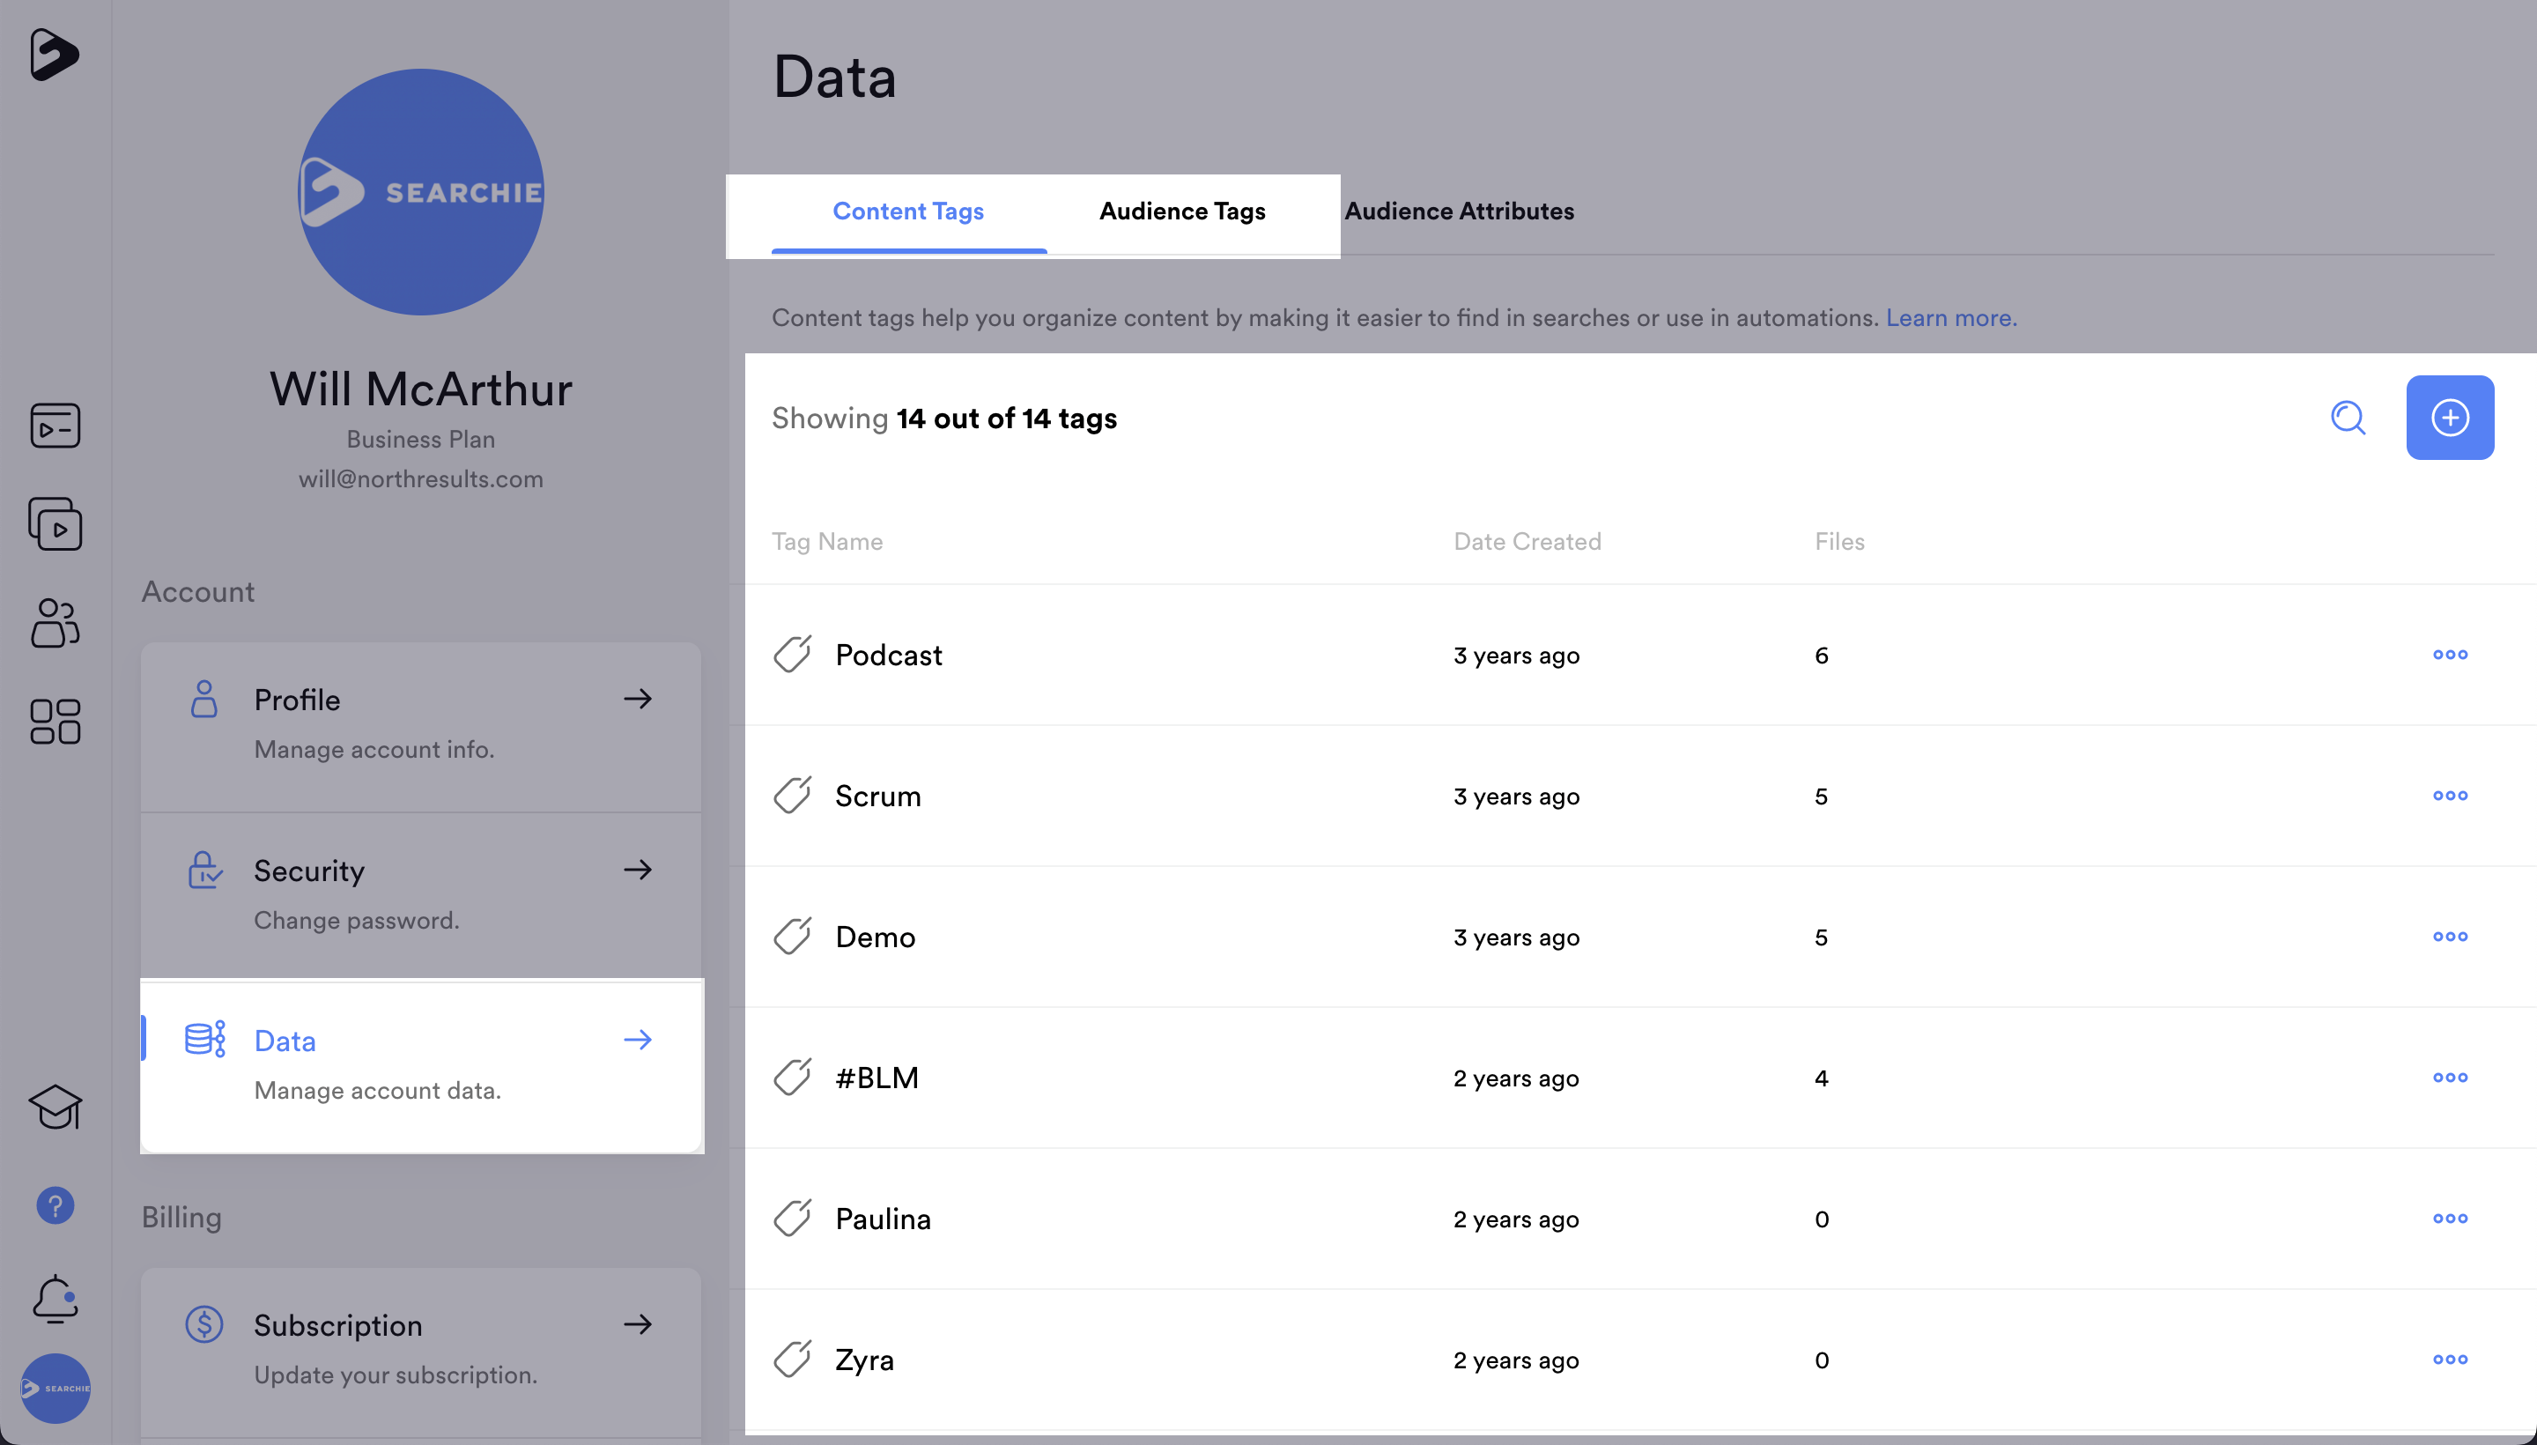This screenshot has height=1445, width=2537.
Task: Select the Content Tags tab
Action: (908, 211)
